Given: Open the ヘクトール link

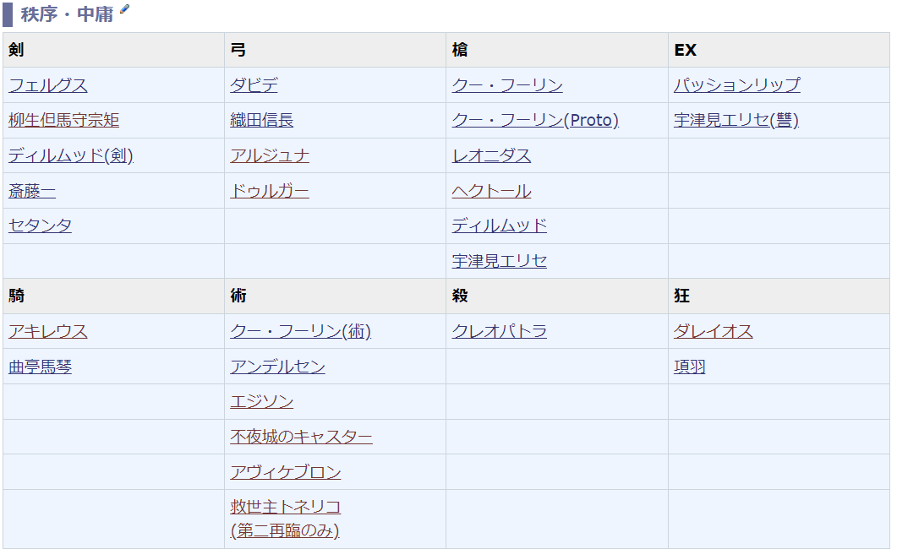Looking at the screenshot, I should 491,192.
